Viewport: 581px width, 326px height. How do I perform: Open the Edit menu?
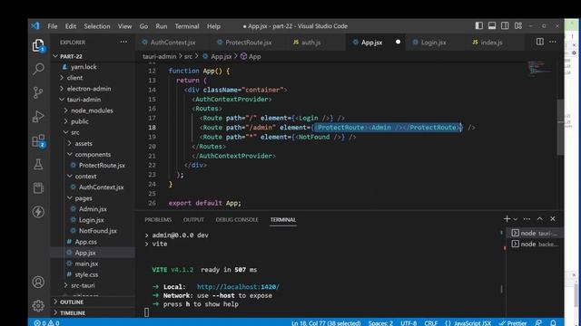point(71,26)
